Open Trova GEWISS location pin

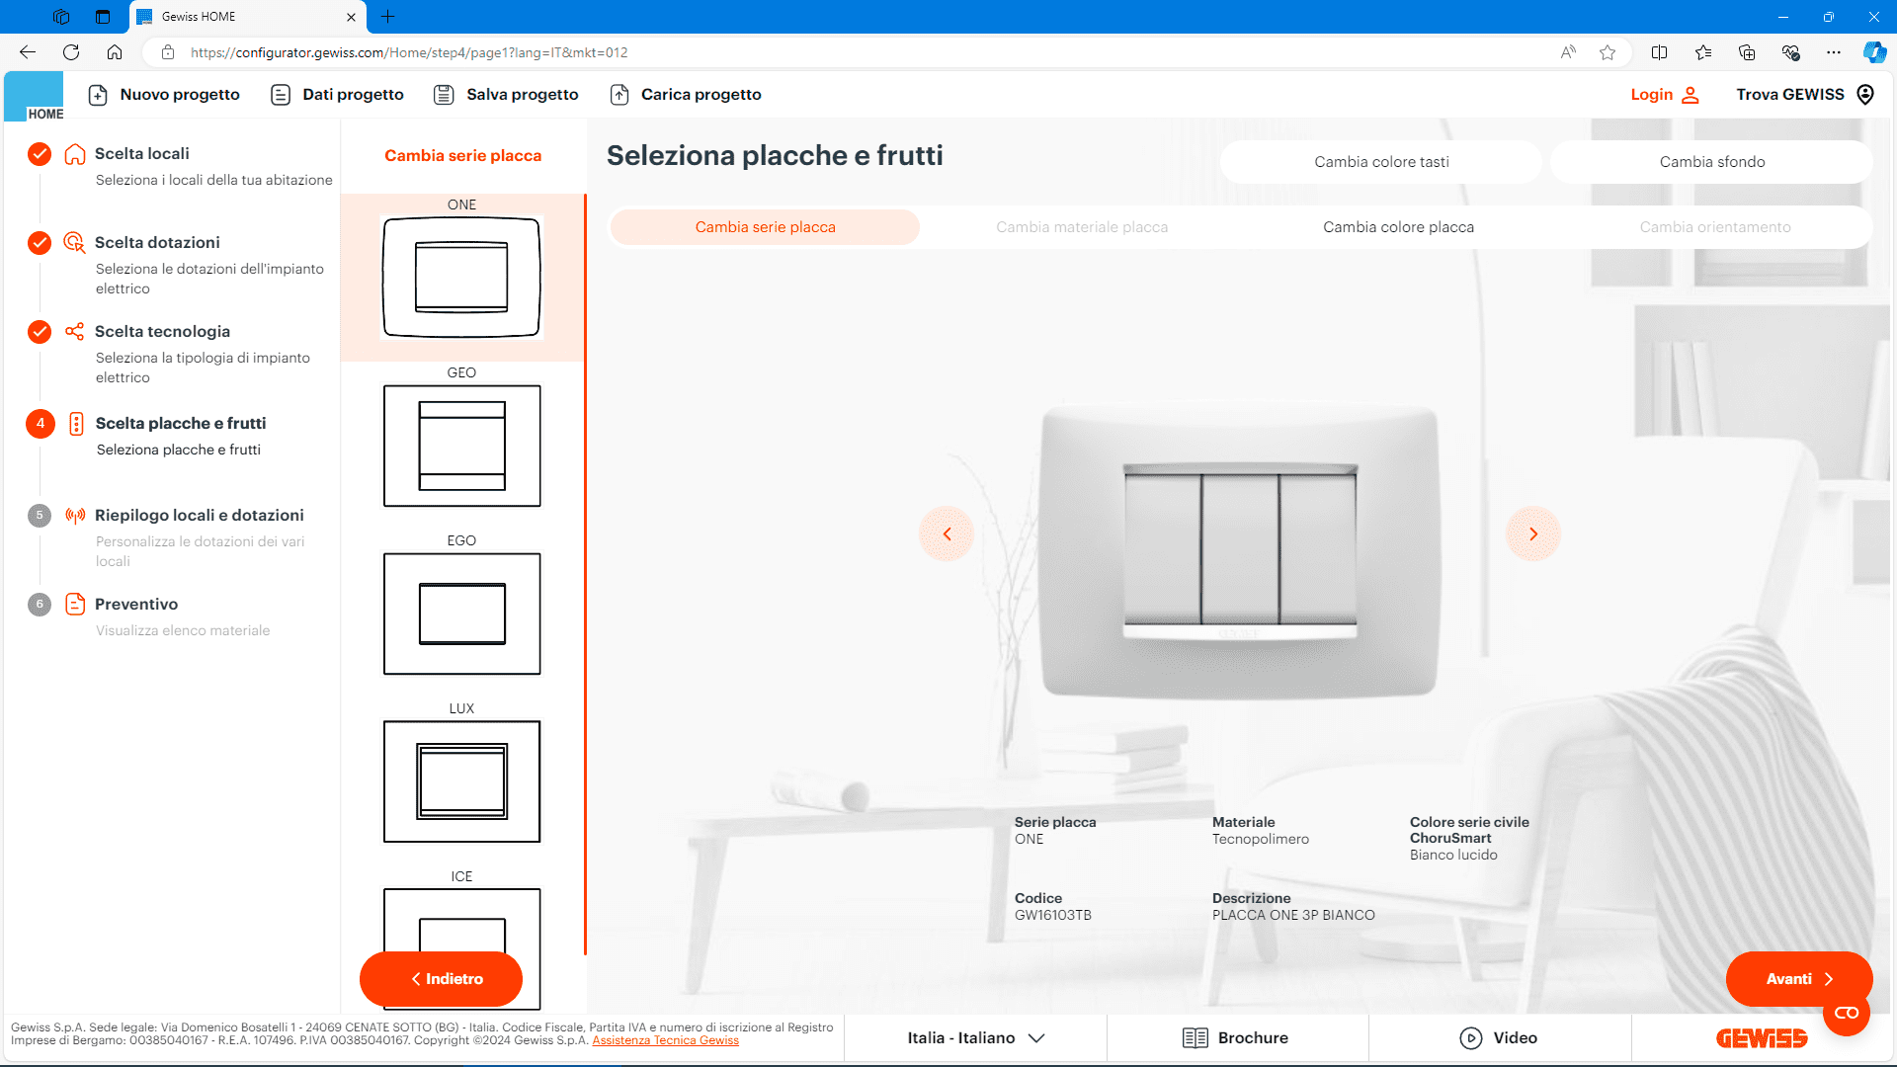pyautogui.click(x=1865, y=95)
